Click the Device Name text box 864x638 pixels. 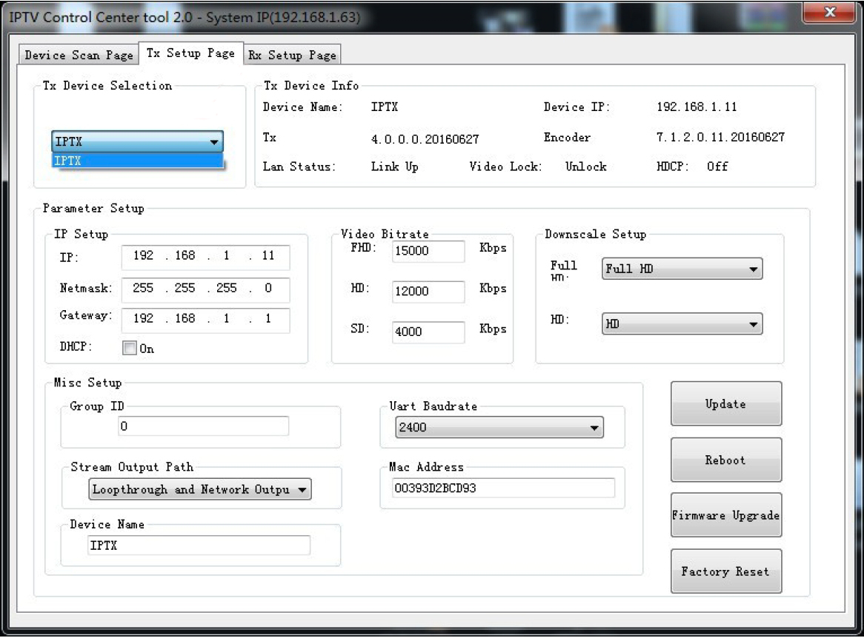(198, 545)
